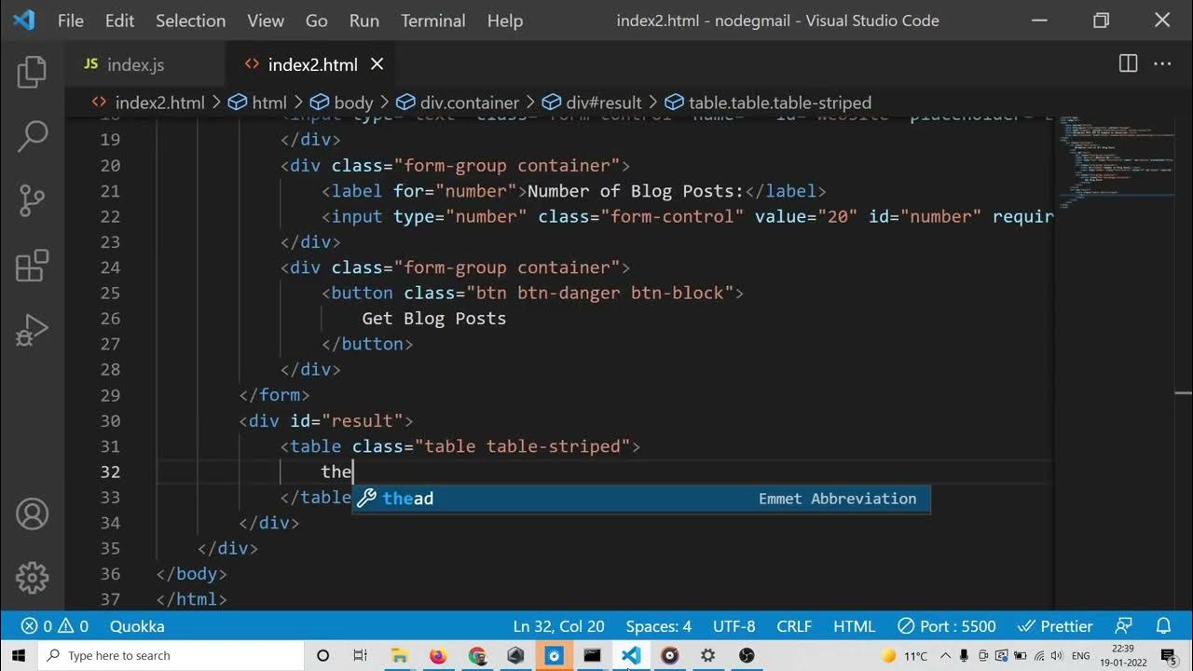
Task: Expand div#result breadcrumb dropdown
Action: tap(592, 103)
